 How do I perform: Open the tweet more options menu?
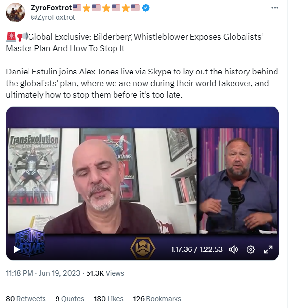pyautogui.click(x=275, y=8)
